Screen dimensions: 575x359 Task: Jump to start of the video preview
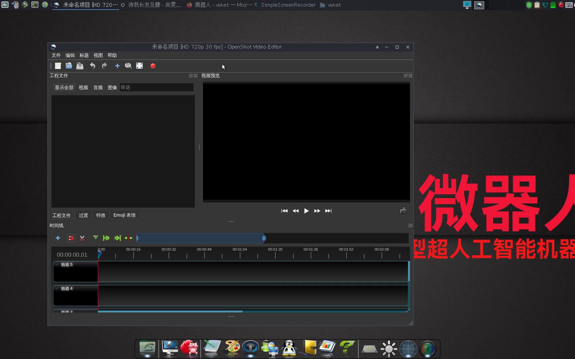point(285,211)
